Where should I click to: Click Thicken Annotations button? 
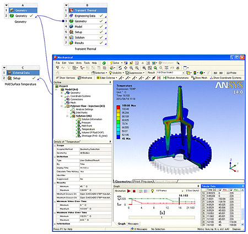176,78
